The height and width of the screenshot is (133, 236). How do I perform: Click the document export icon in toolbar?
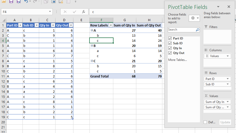tap(46, 2)
